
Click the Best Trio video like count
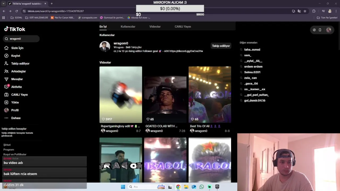coord(197,119)
